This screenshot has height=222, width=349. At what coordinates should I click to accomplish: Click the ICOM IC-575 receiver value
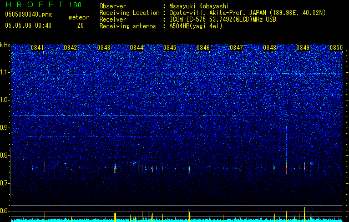point(222,19)
